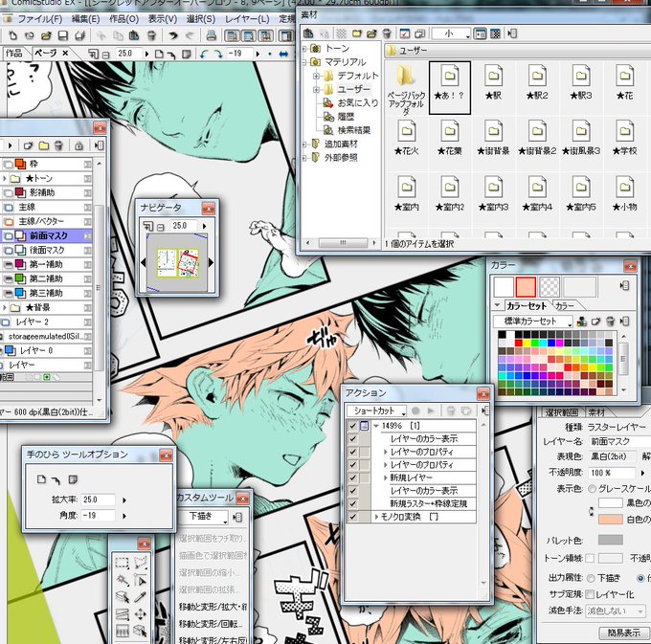Click trash icon in materials panel toolbar
Screen dimensions: 651x644
387,33
